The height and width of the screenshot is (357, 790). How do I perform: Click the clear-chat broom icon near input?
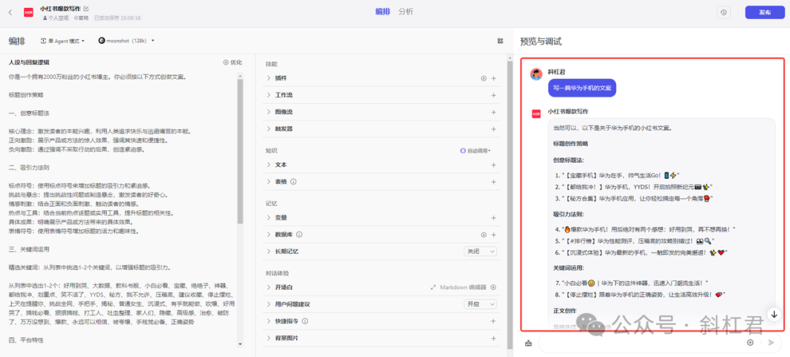coord(528,342)
